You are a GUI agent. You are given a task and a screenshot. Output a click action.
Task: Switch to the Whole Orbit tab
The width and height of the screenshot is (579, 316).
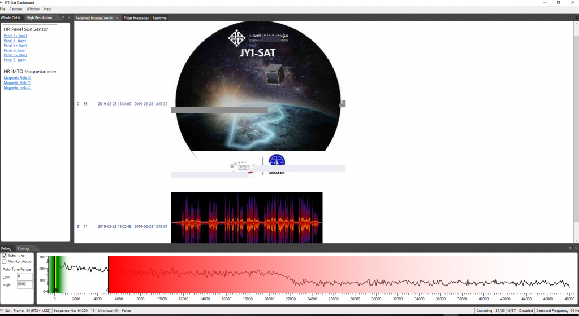(x=10, y=17)
